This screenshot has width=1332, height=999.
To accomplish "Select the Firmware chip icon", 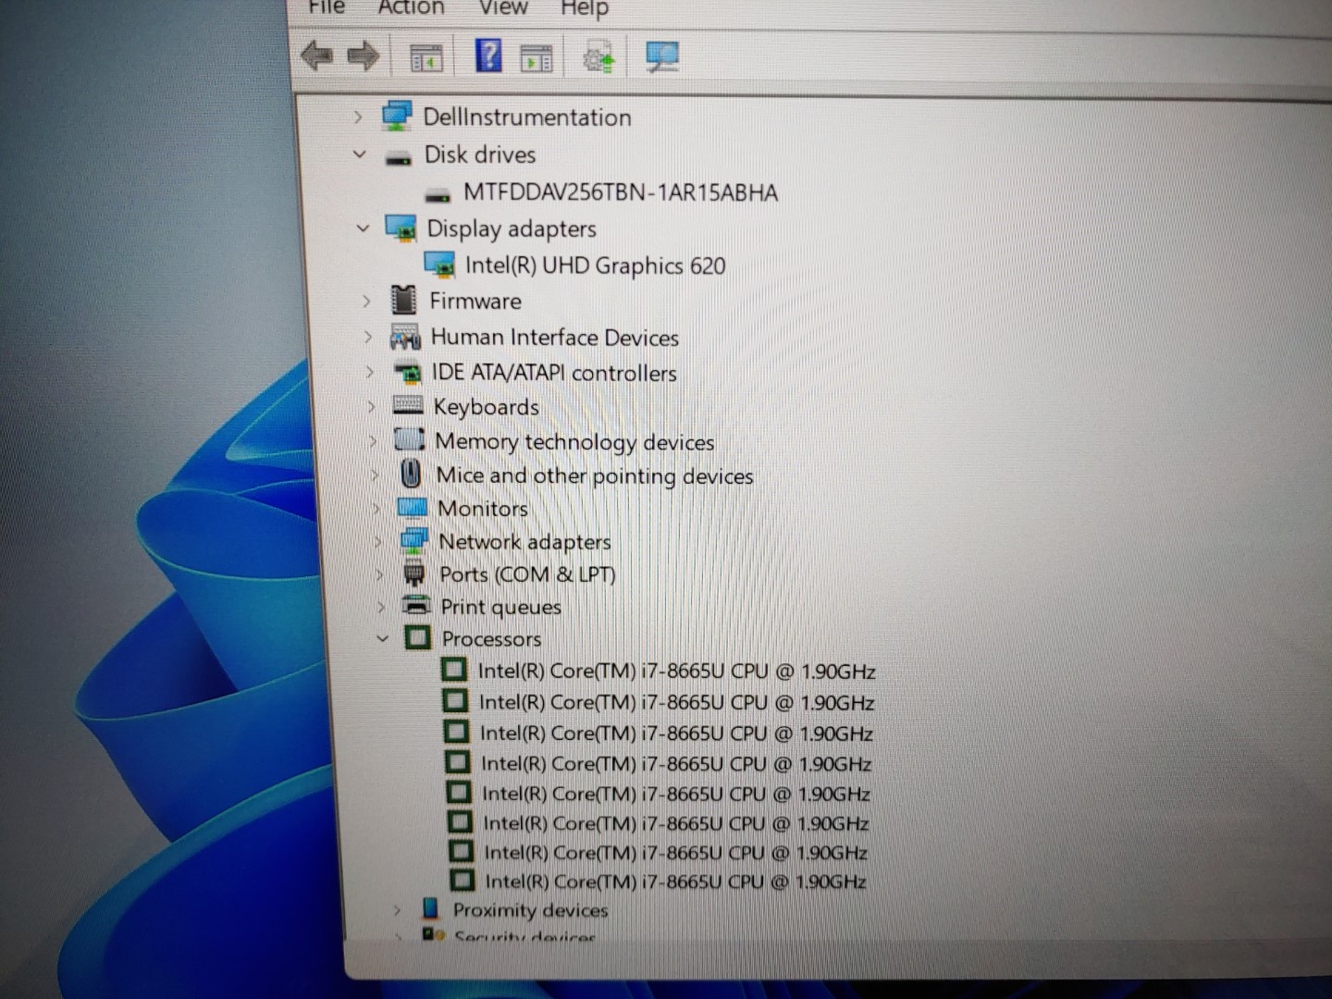I will tap(403, 300).
